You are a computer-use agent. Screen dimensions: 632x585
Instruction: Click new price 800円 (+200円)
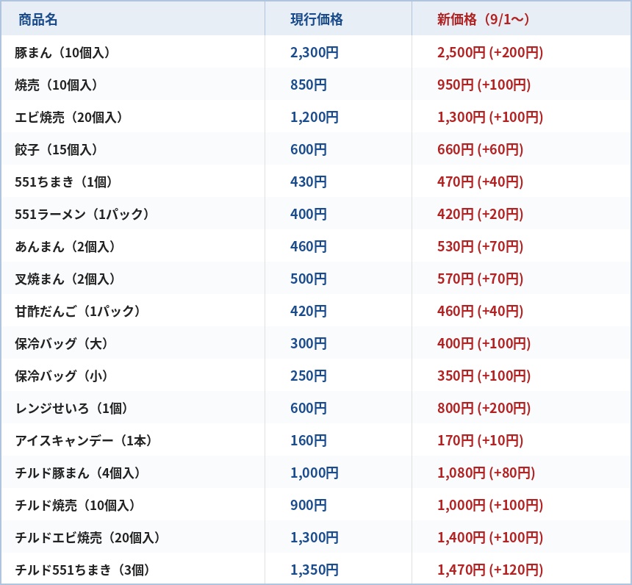pos(484,408)
